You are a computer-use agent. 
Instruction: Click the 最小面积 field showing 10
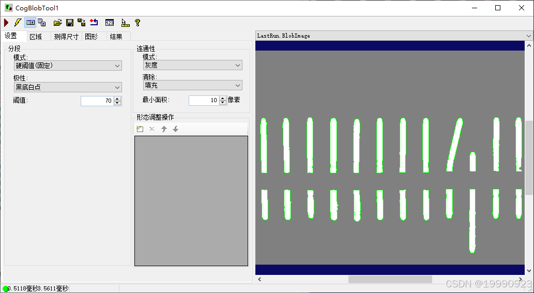click(x=204, y=101)
